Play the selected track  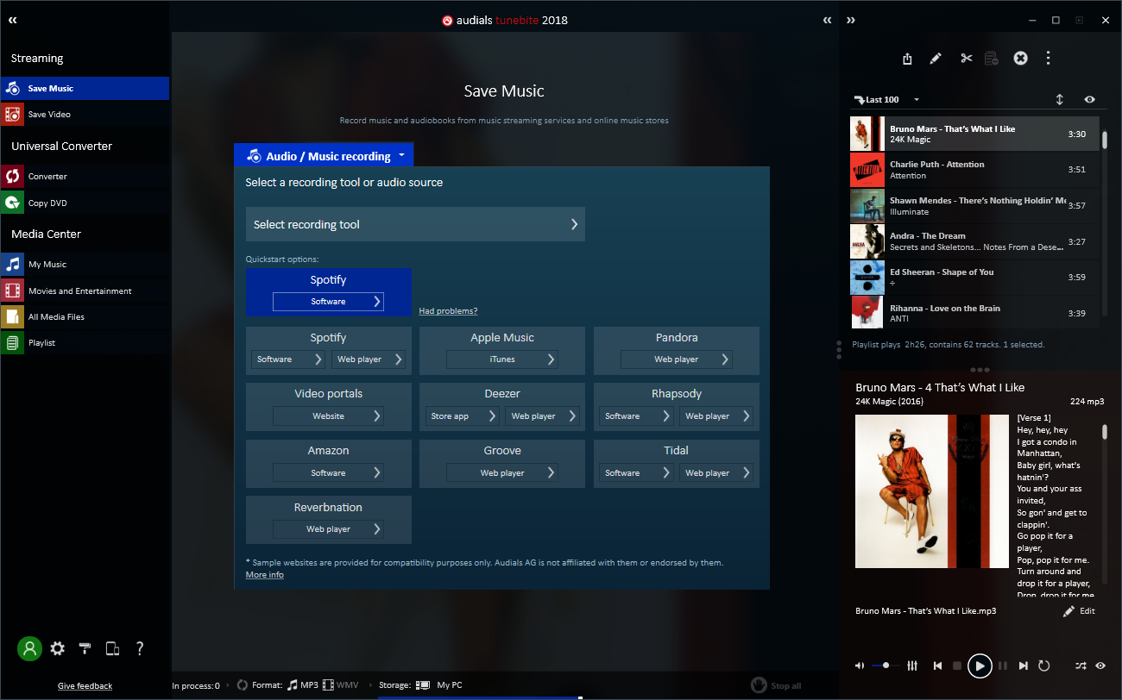(980, 666)
